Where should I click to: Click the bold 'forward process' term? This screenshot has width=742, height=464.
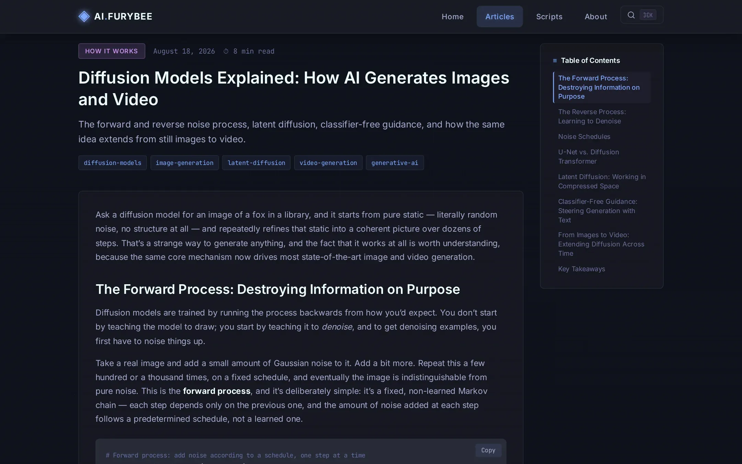(x=216, y=391)
